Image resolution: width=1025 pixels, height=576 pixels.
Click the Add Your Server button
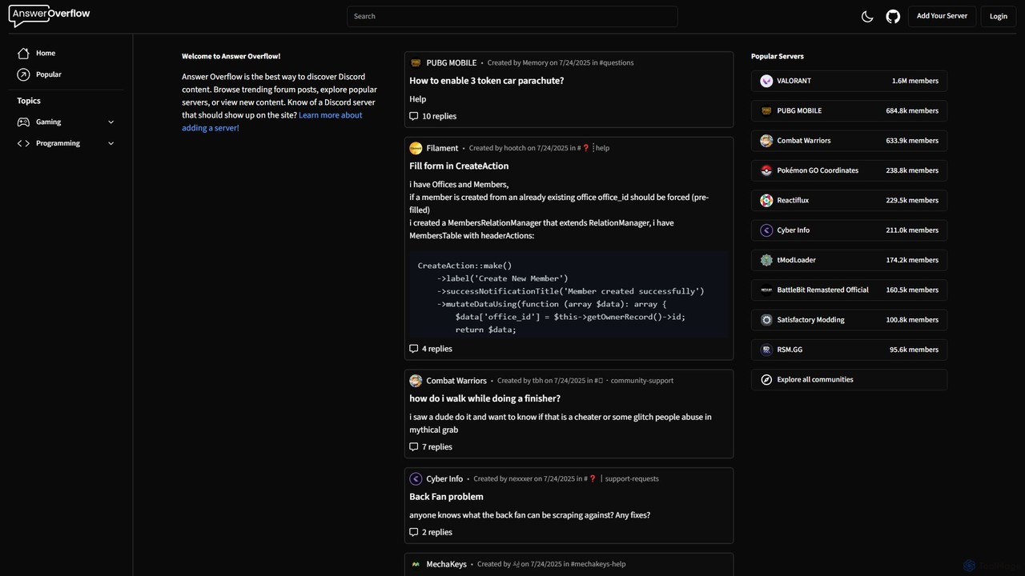pyautogui.click(x=942, y=16)
